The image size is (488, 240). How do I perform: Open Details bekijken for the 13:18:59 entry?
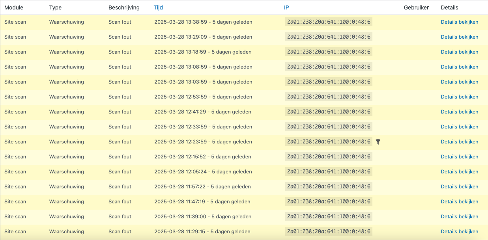pos(459,52)
